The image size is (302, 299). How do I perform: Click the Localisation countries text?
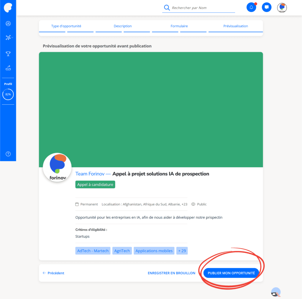(145, 204)
